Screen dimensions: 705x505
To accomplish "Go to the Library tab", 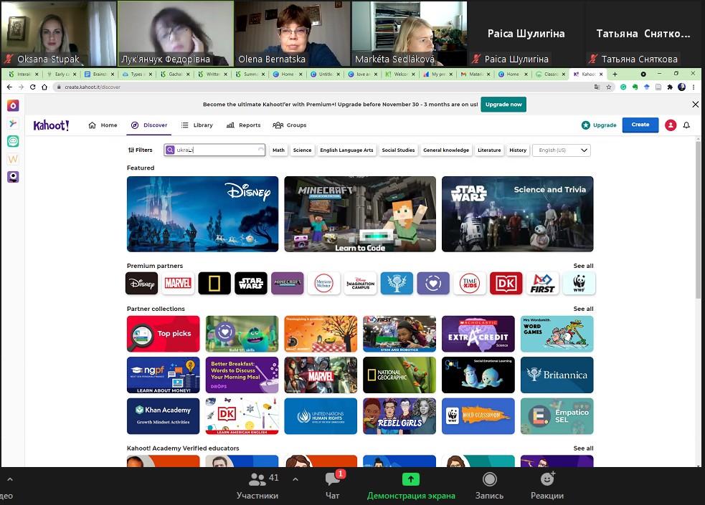I will pos(197,125).
